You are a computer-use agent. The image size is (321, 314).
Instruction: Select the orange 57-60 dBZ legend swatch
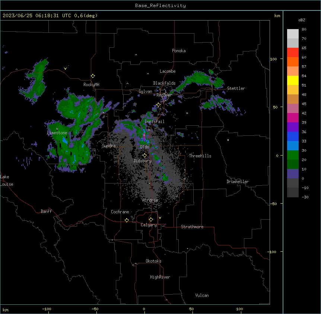coord(293,62)
